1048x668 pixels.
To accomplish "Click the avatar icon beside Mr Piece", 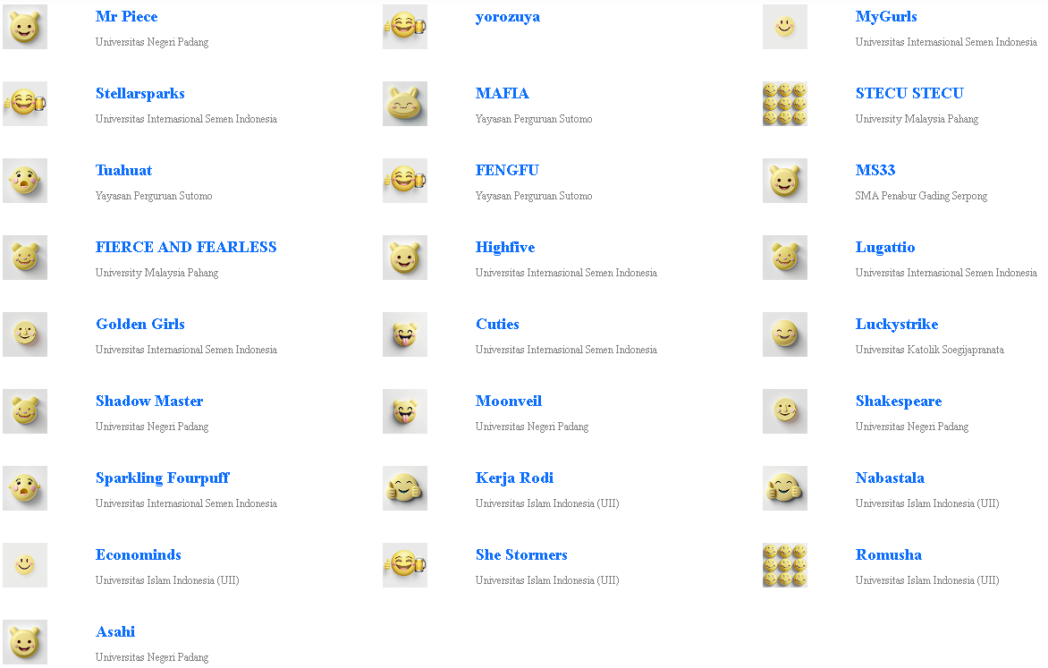I will point(25,27).
